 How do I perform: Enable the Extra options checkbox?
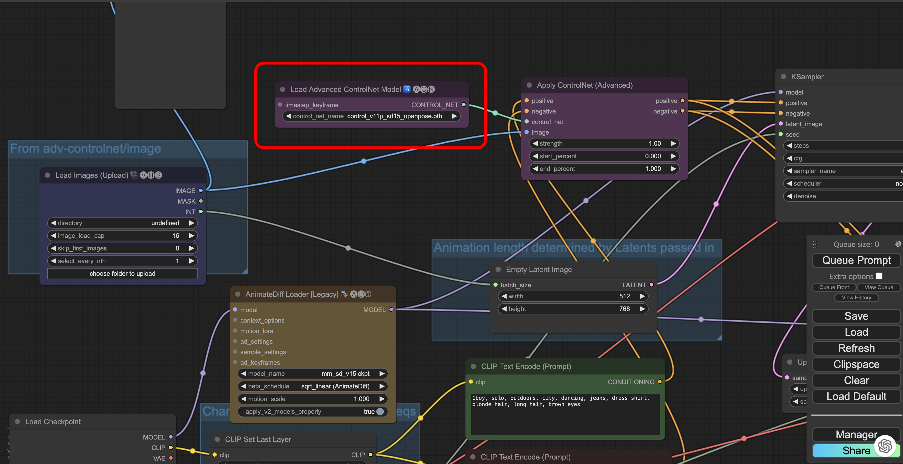pos(879,276)
